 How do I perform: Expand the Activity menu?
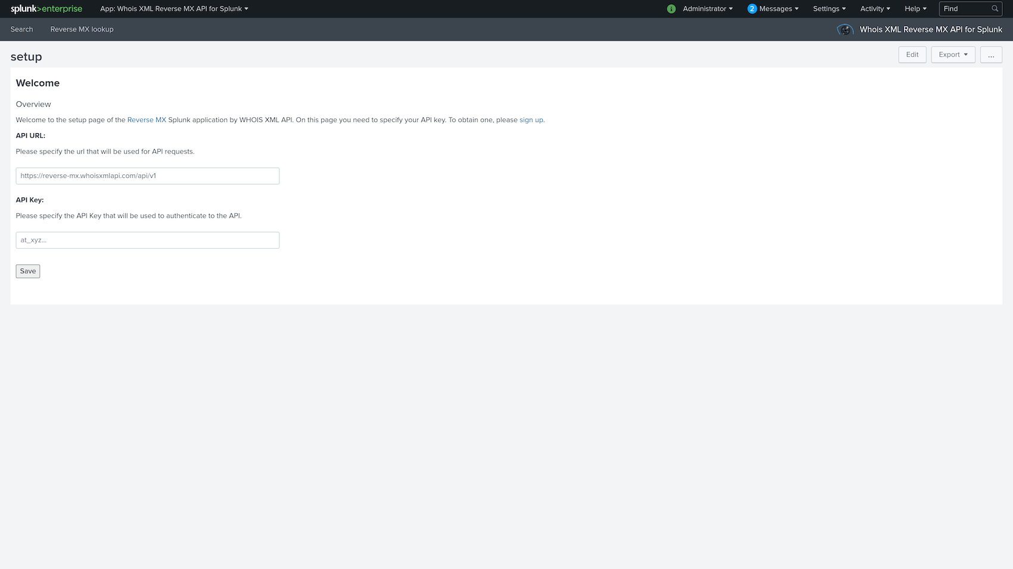click(x=875, y=9)
